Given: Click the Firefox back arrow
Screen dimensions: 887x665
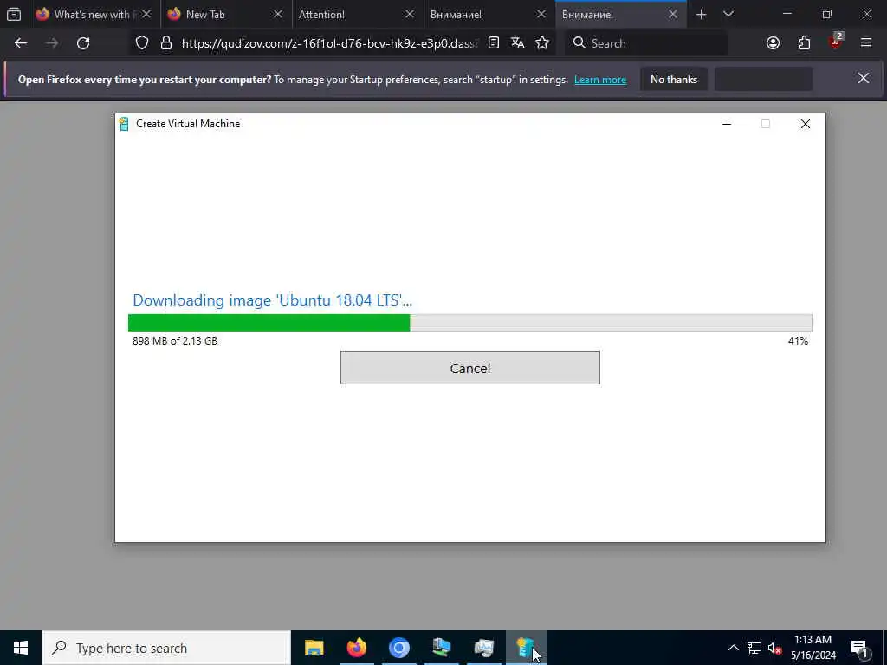Looking at the screenshot, I should 21,43.
